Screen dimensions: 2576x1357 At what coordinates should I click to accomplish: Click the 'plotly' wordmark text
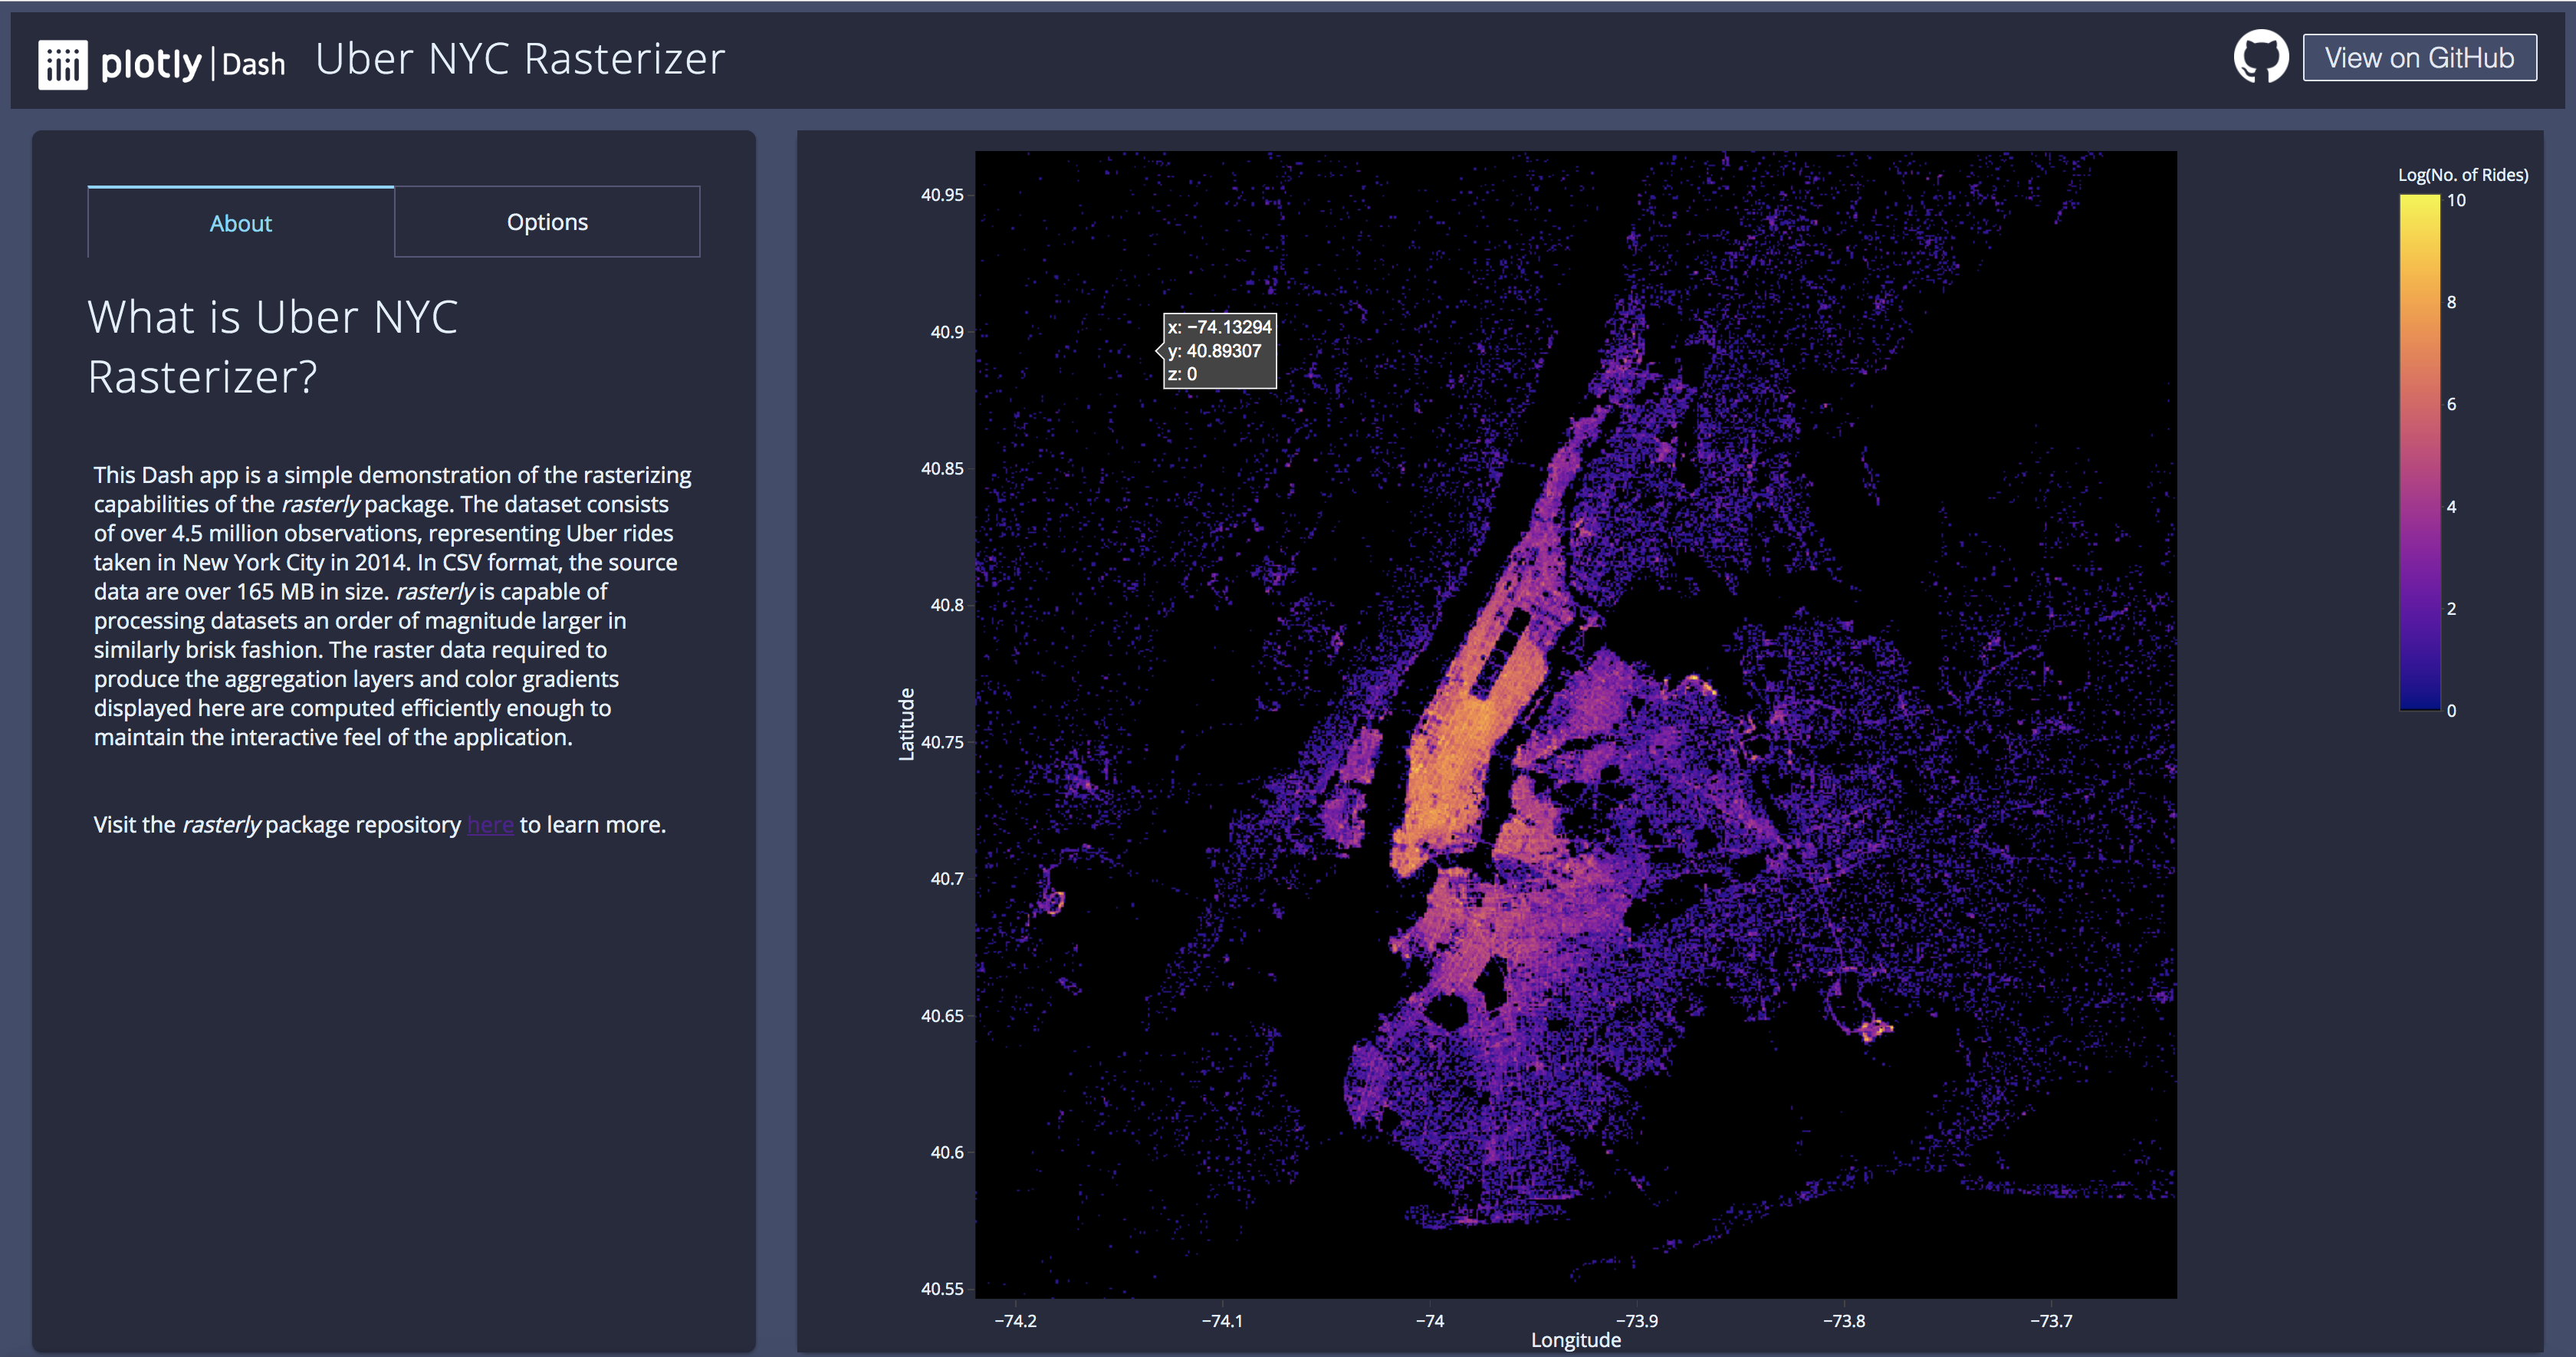151,64
